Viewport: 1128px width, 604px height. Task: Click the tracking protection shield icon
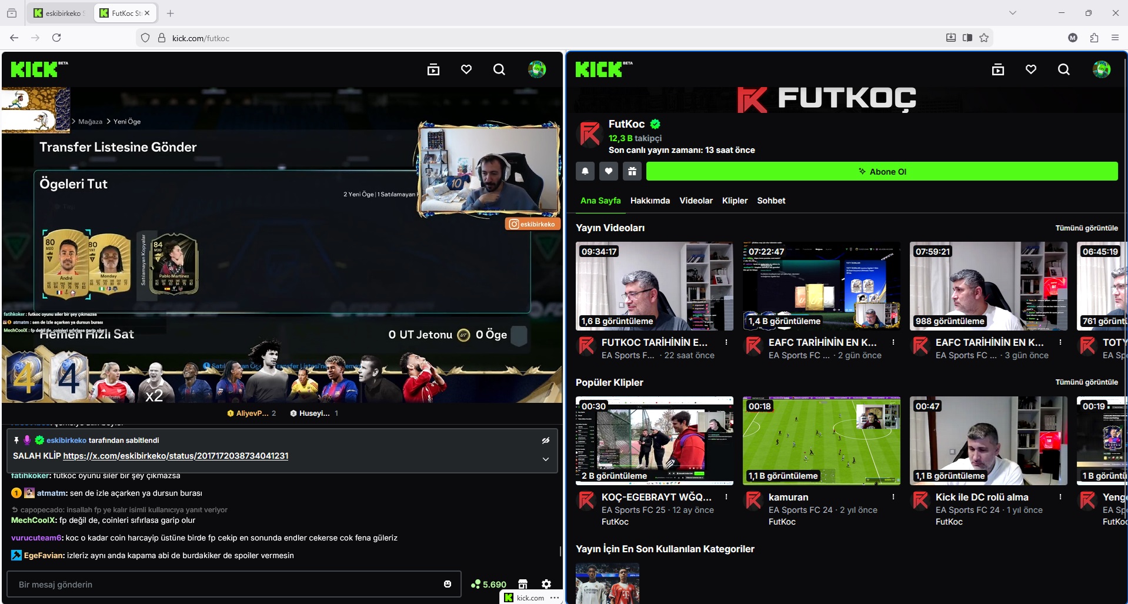click(x=145, y=38)
